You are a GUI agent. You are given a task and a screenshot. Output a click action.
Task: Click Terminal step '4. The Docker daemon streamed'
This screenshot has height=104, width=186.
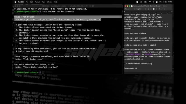point(60,41)
